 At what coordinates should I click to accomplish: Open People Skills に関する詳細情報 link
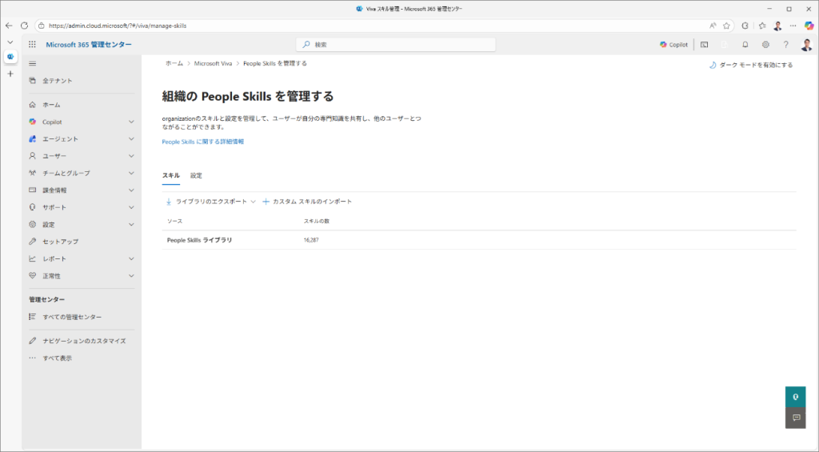click(x=202, y=142)
